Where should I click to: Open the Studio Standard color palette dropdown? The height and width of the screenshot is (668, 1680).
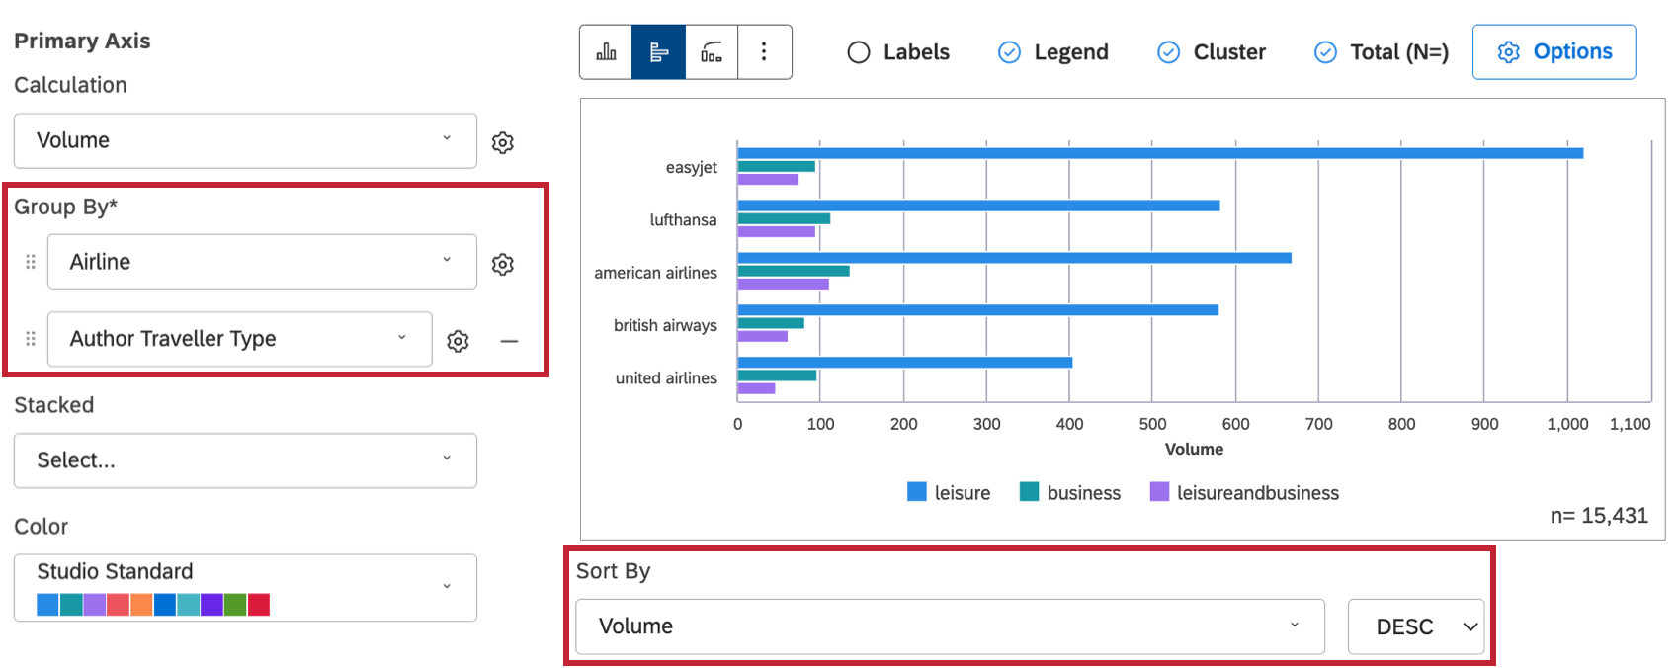coord(245,588)
